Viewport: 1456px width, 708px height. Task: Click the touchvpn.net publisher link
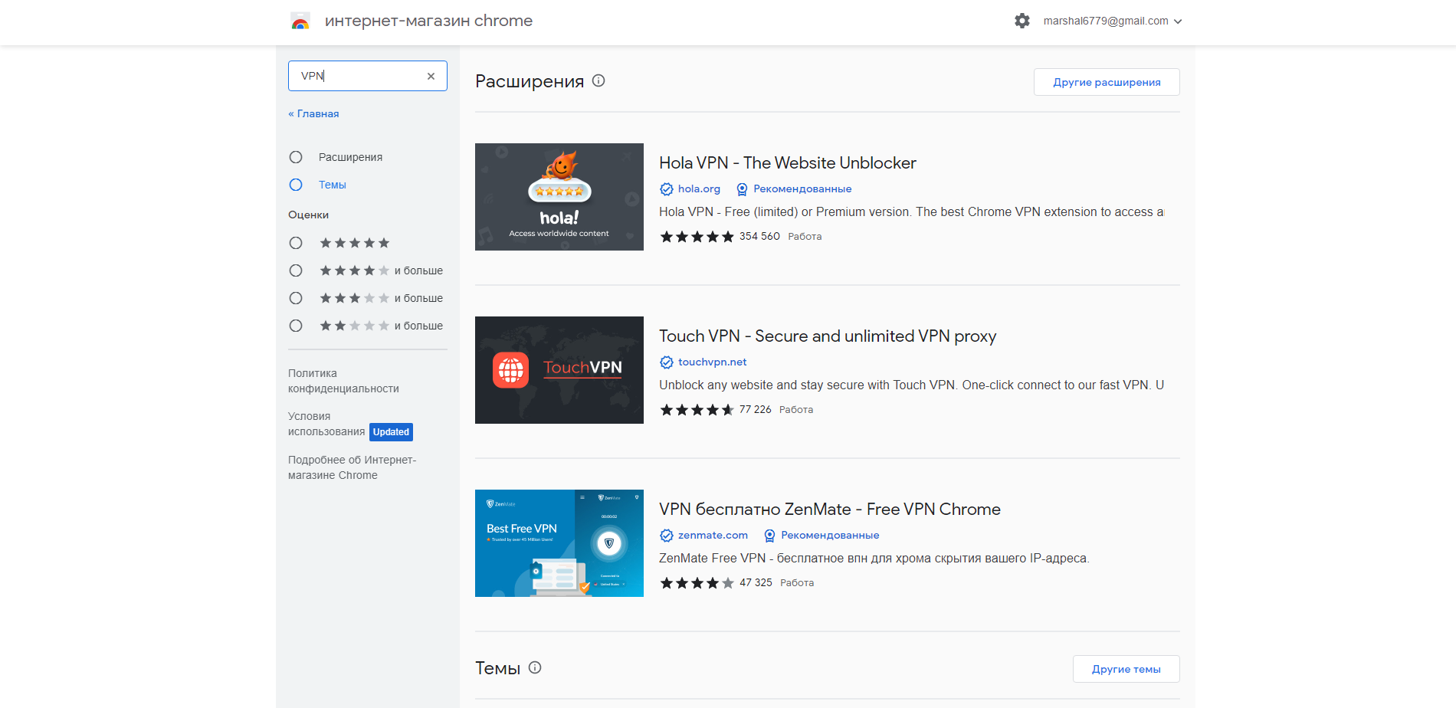[x=712, y=362]
